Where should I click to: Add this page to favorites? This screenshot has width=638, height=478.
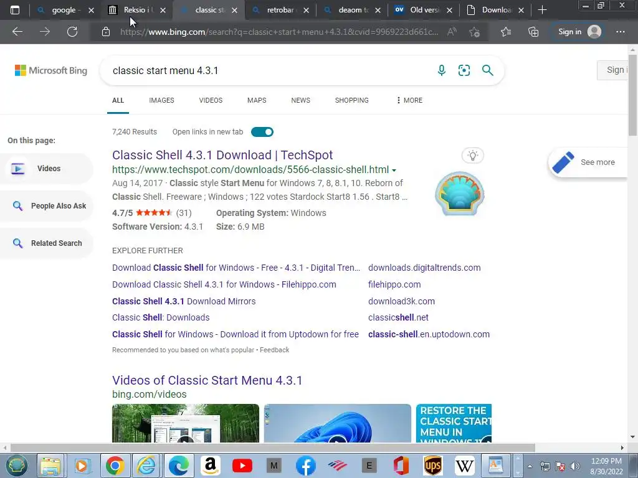(474, 32)
